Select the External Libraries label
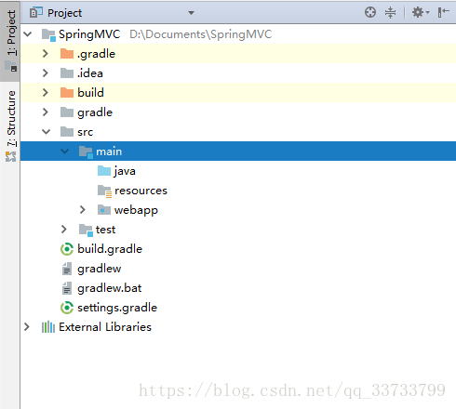 click(x=105, y=327)
